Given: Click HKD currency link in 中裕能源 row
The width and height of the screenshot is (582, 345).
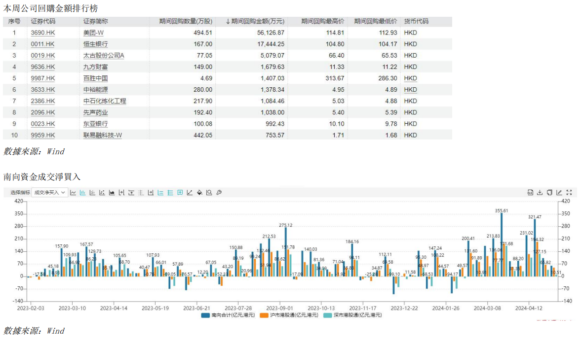Looking at the screenshot, I should (410, 90).
